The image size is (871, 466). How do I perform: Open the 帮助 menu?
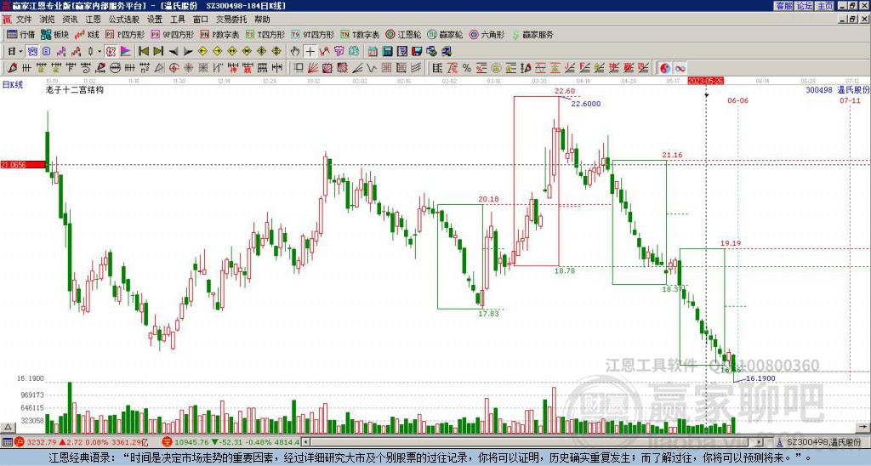tap(262, 20)
